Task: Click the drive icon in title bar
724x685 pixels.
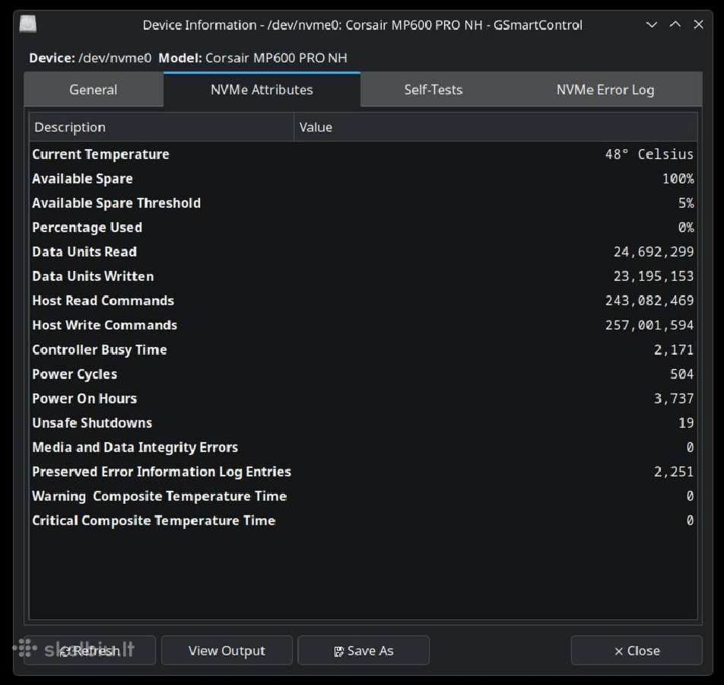Action: [x=27, y=24]
